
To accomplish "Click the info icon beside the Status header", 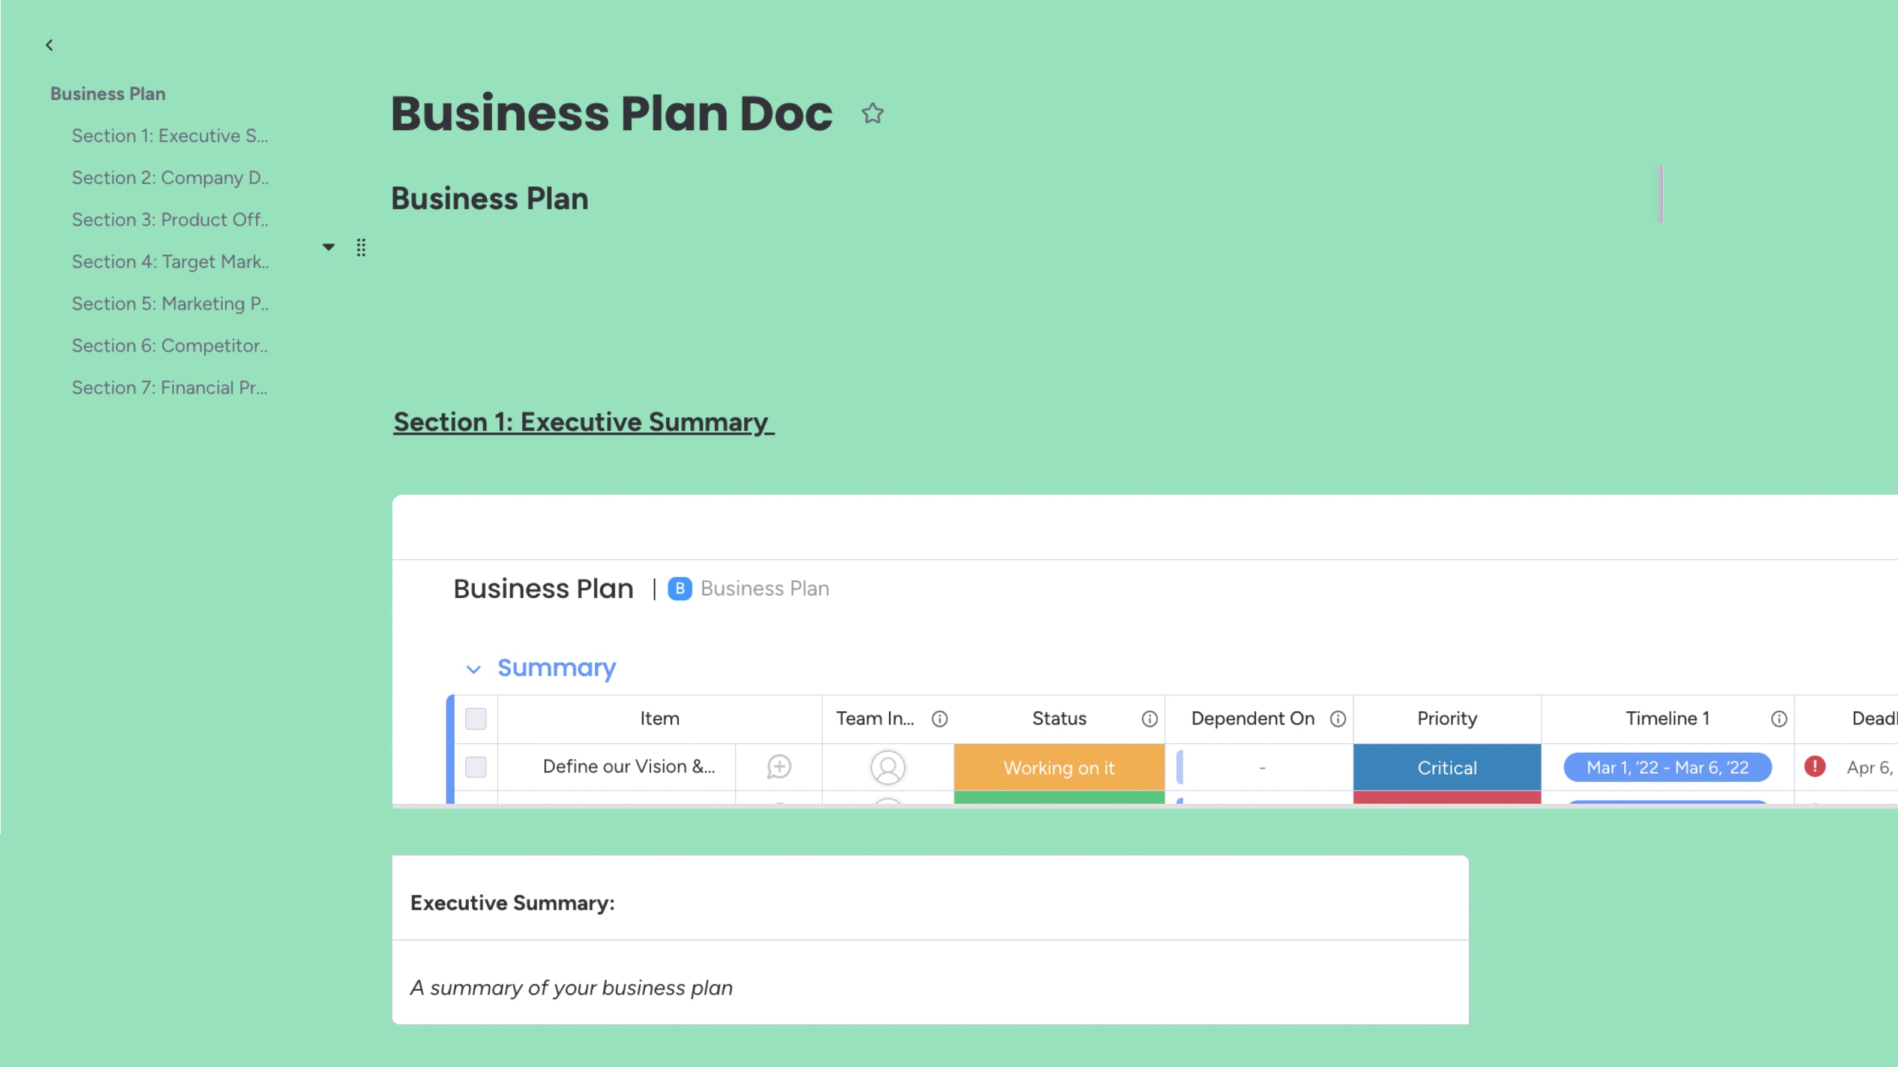I will tap(1149, 719).
